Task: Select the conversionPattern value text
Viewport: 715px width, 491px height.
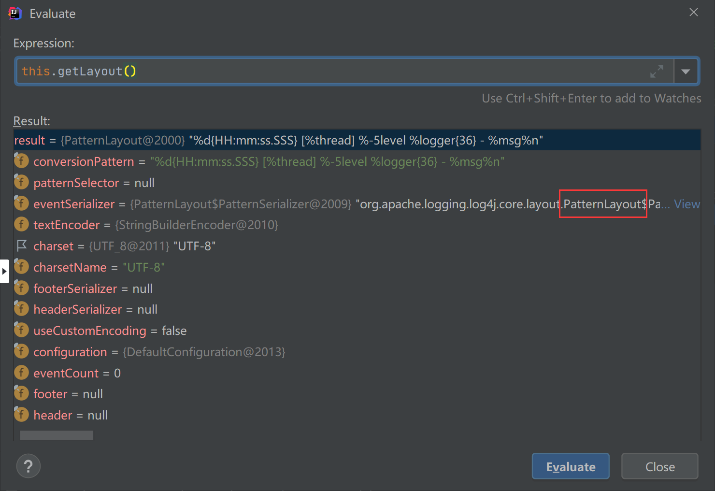Action: tap(327, 161)
